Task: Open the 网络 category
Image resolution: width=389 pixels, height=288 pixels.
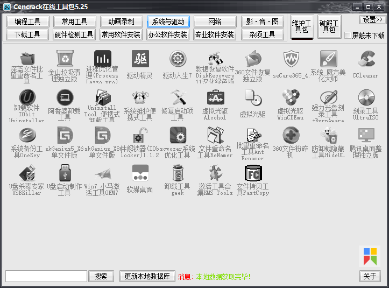Action: (x=215, y=22)
